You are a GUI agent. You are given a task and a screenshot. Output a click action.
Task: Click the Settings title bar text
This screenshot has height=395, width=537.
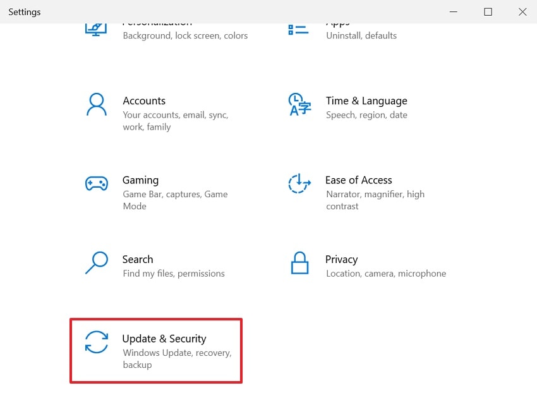[24, 11]
